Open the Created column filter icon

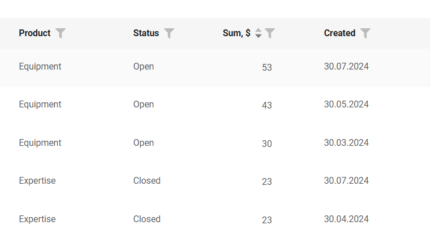(x=365, y=33)
